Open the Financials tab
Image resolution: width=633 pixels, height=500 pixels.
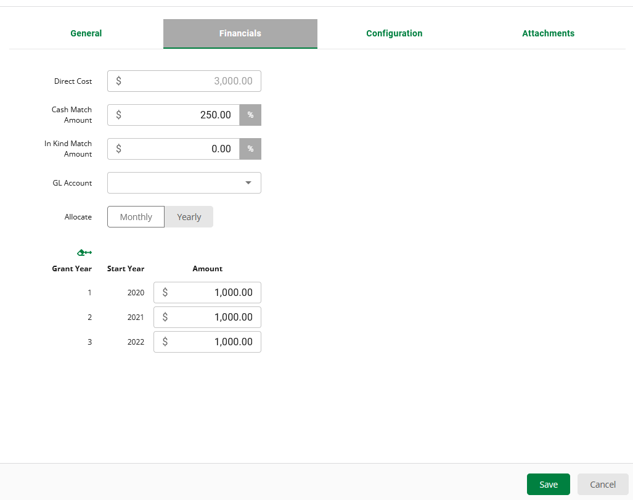point(240,33)
